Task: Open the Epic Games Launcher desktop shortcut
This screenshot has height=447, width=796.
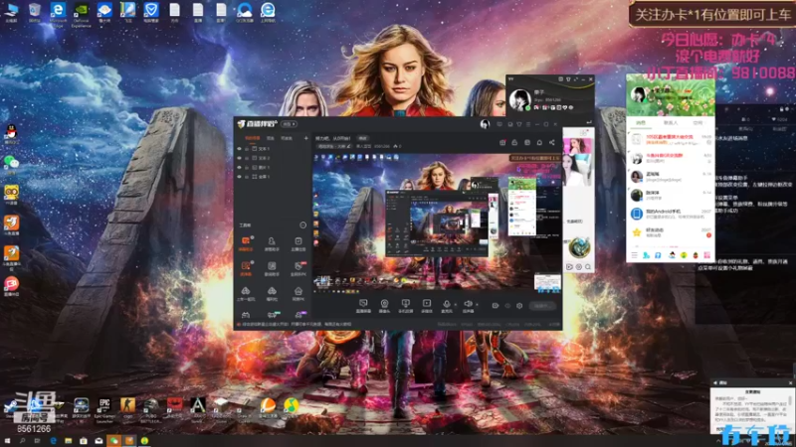Action: (104, 410)
